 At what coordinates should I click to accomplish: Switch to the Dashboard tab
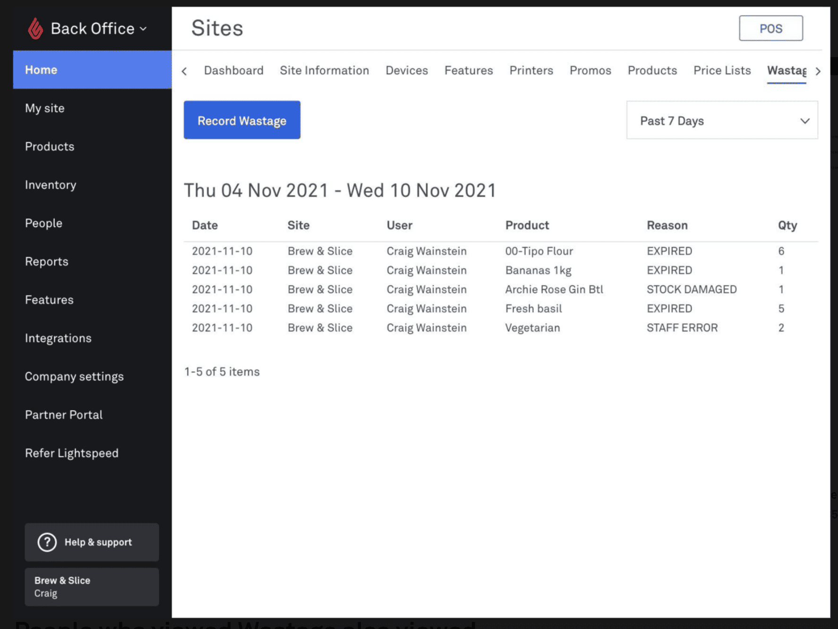click(233, 70)
